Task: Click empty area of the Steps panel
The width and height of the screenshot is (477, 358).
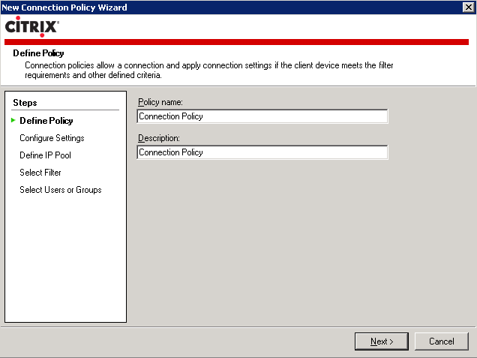Action: click(65, 259)
